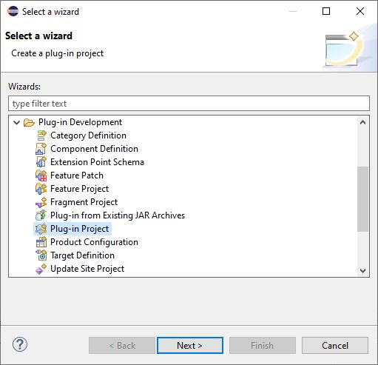The height and width of the screenshot is (365, 378).
Task: Cancel the wizard dialog
Action: 335,346
